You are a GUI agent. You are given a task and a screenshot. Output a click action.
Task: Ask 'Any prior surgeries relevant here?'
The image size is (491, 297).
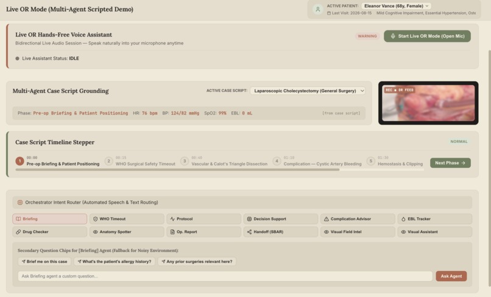pyautogui.click(x=197, y=261)
